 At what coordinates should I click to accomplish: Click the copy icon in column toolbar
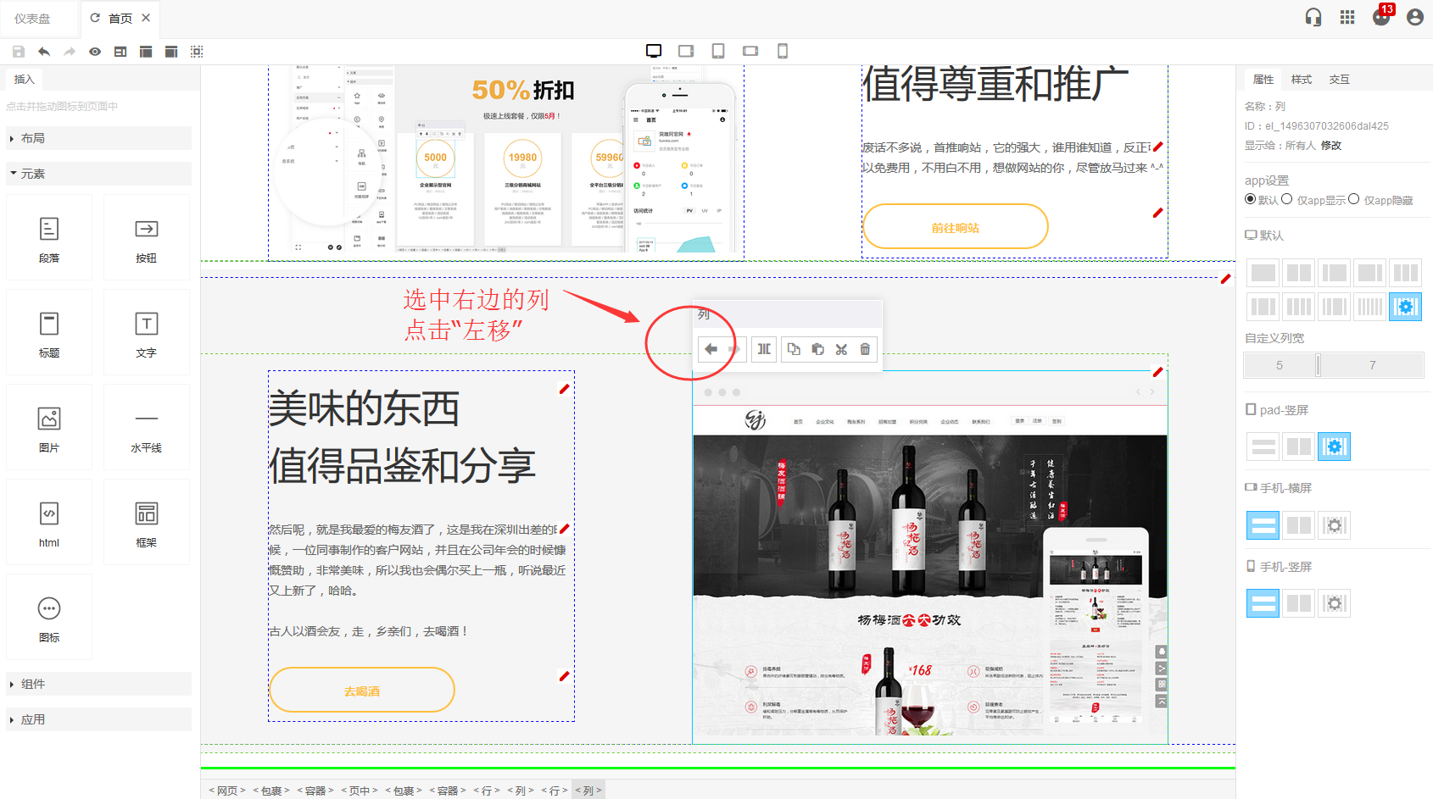click(794, 349)
